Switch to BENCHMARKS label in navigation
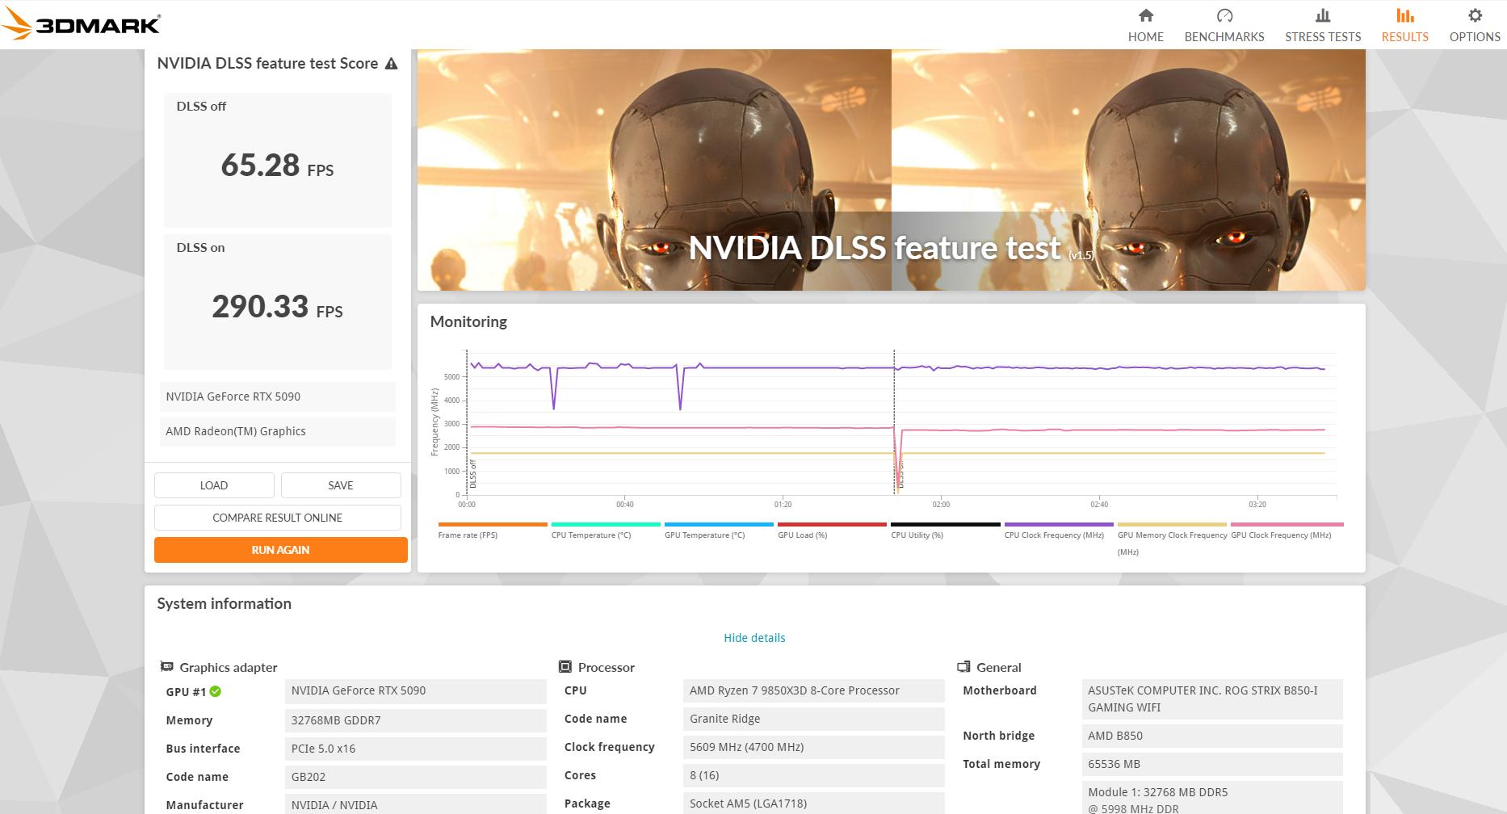Image resolution: width=1507 pixels, height=814 pixels. point(1224,37)
